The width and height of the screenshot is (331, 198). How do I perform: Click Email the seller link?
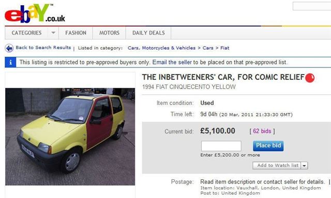(172, 62)
